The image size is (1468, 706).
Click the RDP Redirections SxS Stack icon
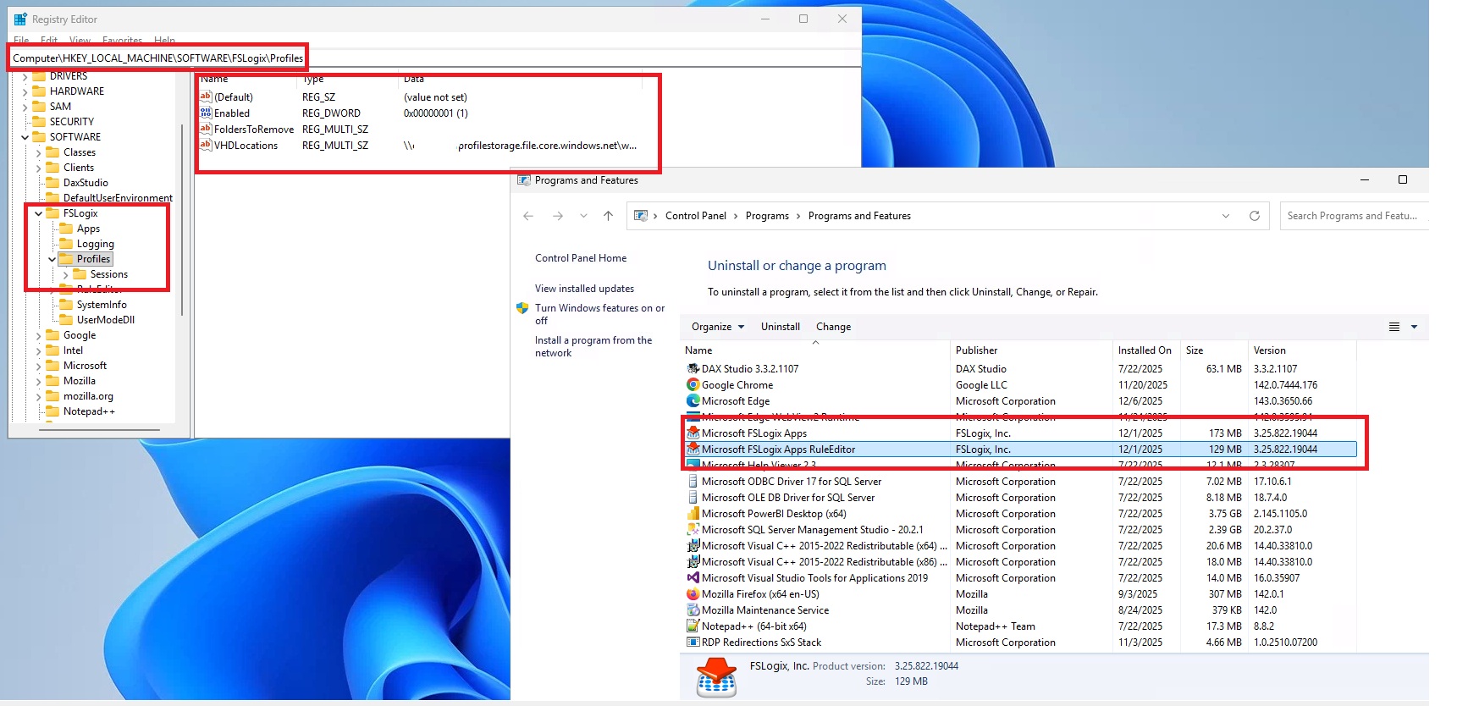(693, 643)
